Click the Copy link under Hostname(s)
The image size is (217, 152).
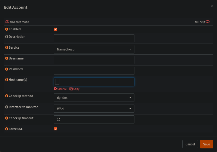[74, 89]
